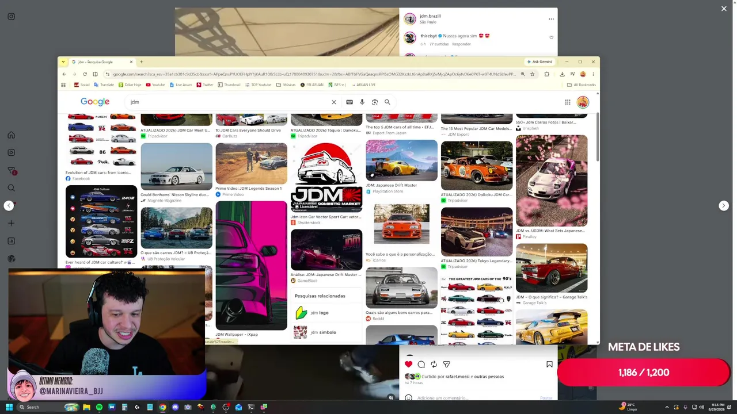737x414 pixels.
Task: Start voice search with the microphone
Action: (x=362, y=102)
